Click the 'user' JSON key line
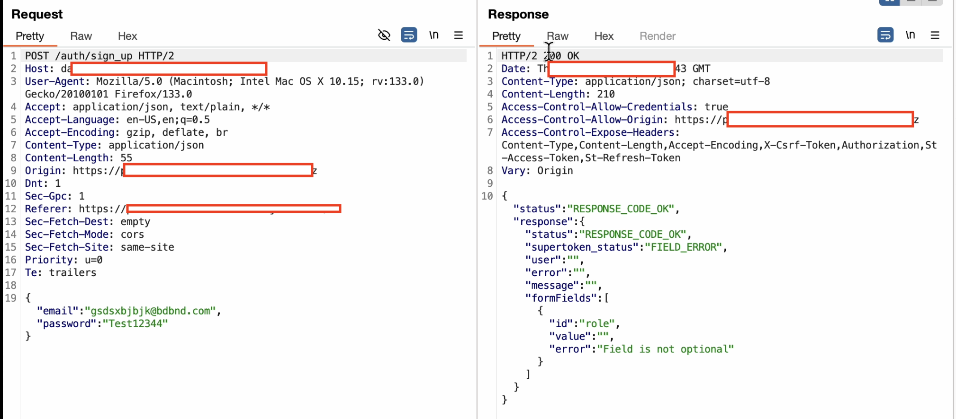The width and height of the screenshot is (956, 419). coord(555,260)
